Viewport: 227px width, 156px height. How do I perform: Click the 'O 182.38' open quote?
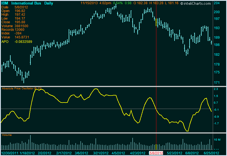click(x=140, y=3)
